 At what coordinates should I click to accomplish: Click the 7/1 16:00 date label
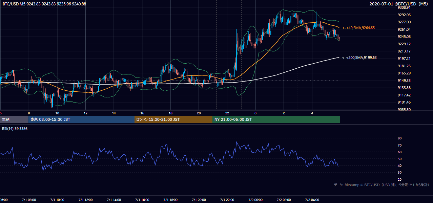[142, 200]
